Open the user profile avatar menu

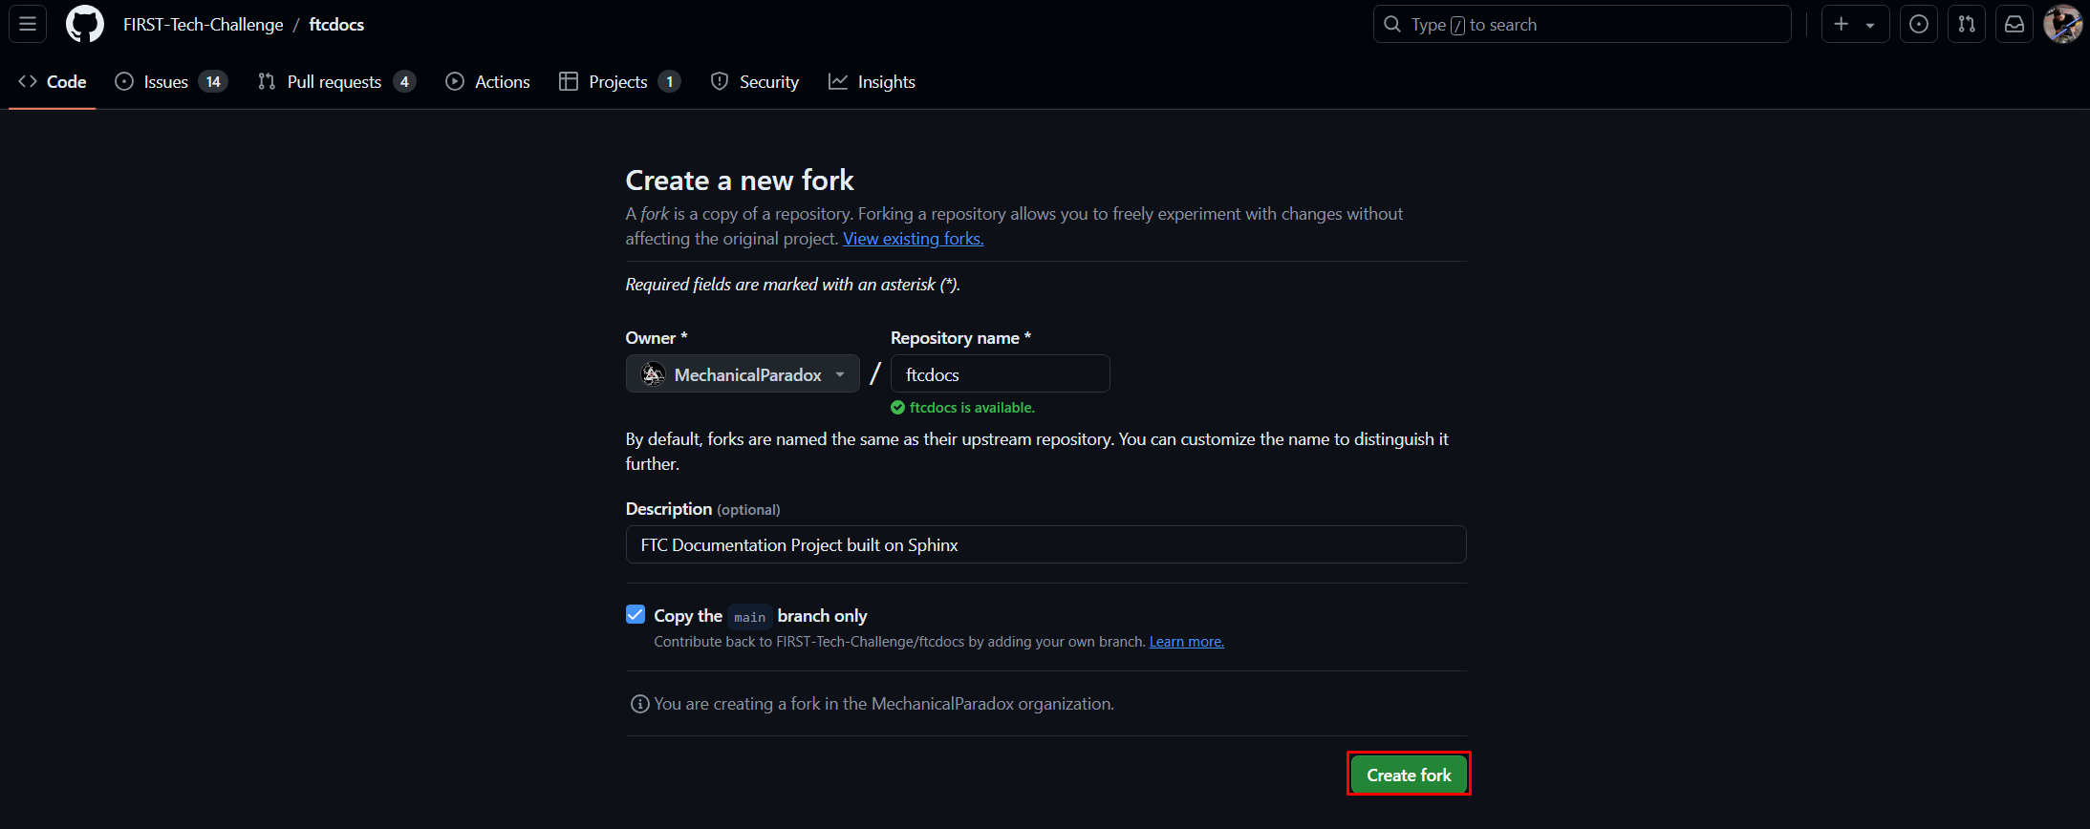coord(2062,24)
